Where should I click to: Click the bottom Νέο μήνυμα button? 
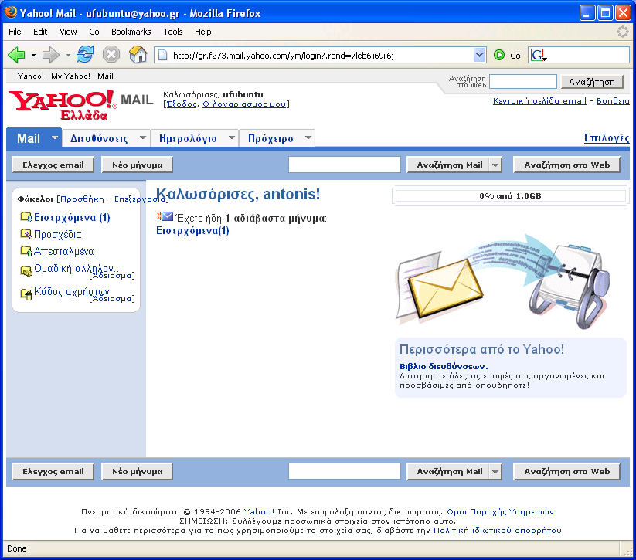click(x=137, y=472)
